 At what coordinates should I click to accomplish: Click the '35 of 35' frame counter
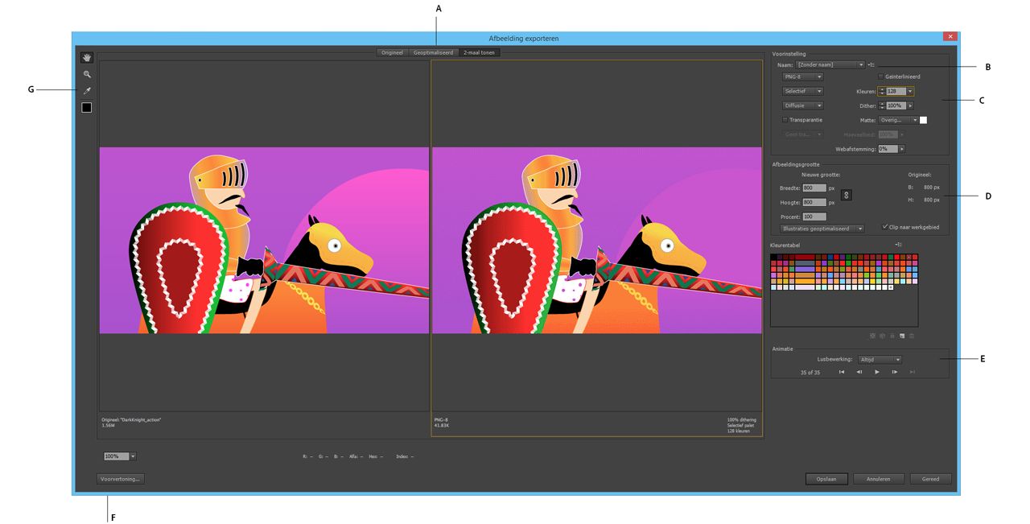810,373
